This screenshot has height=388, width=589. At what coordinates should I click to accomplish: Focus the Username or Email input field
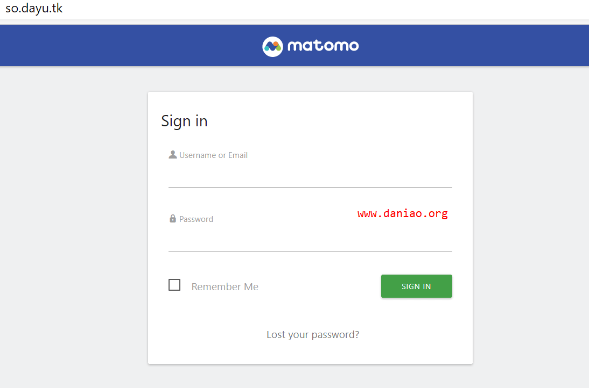[310, 176]
